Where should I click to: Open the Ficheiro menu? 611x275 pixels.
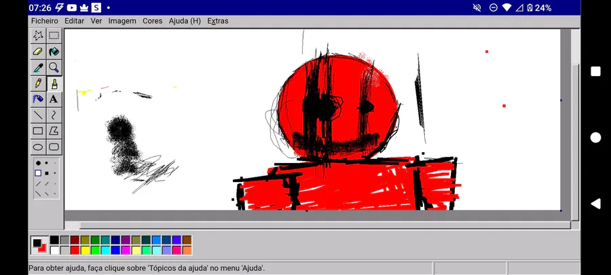coord(45,21)
